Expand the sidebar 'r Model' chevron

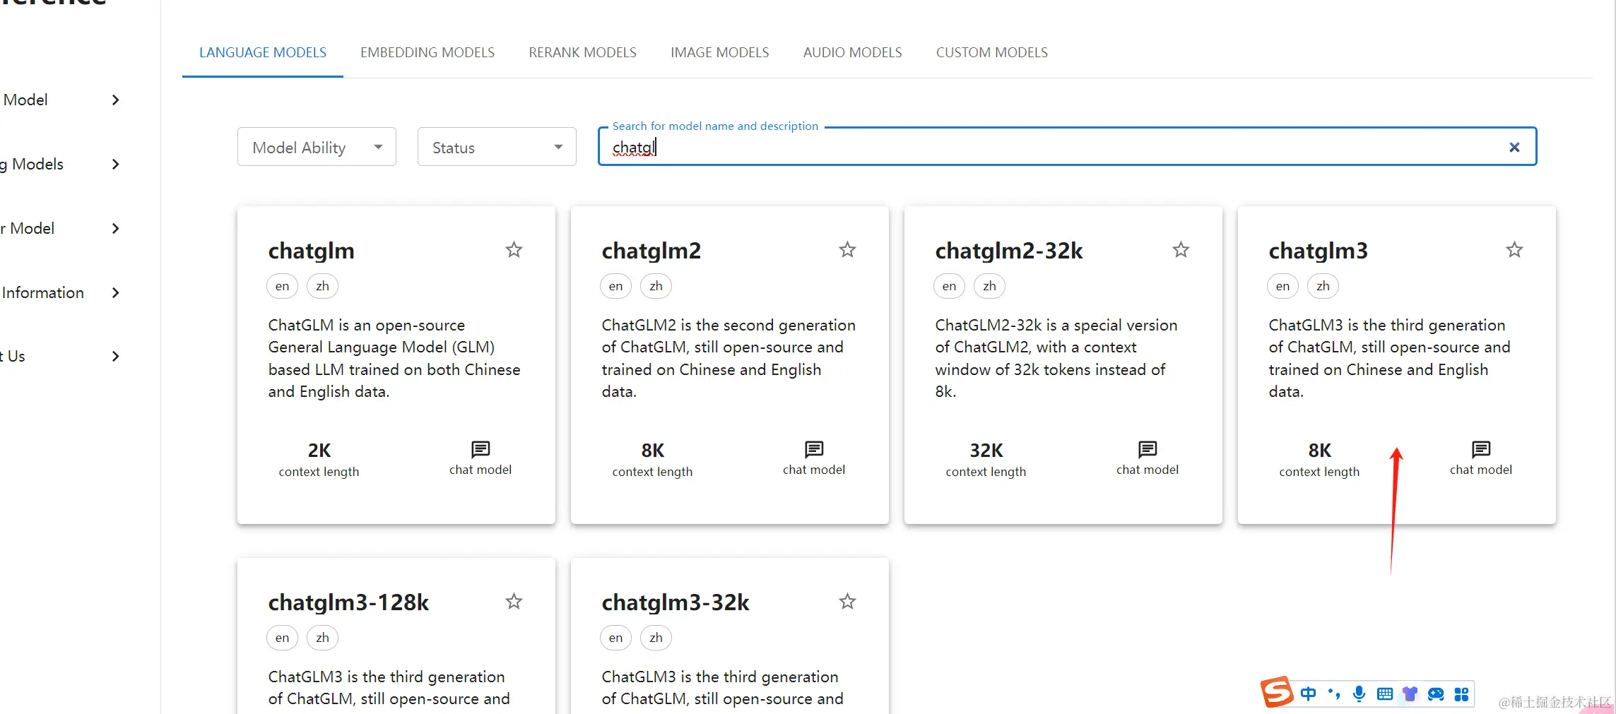(116, 228)
